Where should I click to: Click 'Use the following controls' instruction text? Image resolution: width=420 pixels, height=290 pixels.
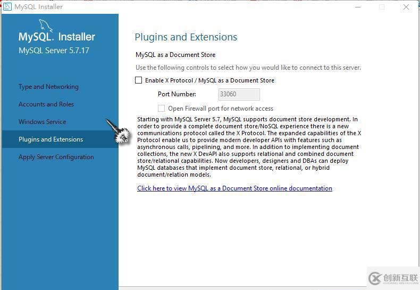[248, 68]
